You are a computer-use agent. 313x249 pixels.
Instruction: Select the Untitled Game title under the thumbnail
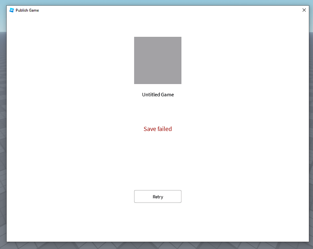[x=157, y=95]
